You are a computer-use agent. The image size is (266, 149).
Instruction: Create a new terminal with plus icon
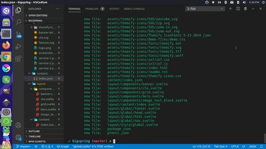(230, 9)
